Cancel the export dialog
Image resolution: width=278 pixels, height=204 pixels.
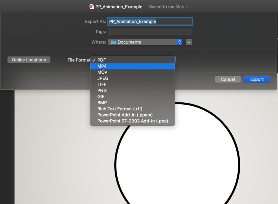click(x=228, y=79)
